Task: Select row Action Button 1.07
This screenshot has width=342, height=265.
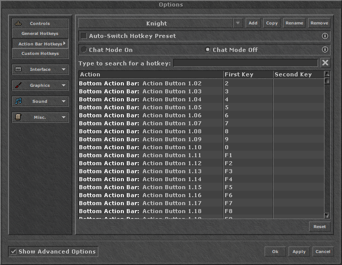Action: [x=201, y=123]
